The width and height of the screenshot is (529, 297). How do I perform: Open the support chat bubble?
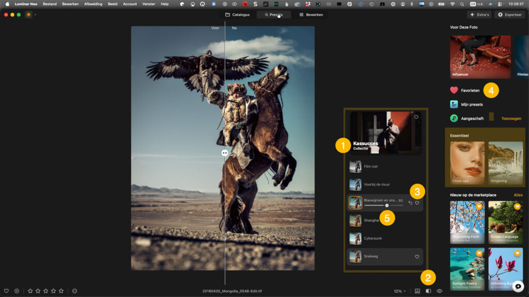pos(518,287)
